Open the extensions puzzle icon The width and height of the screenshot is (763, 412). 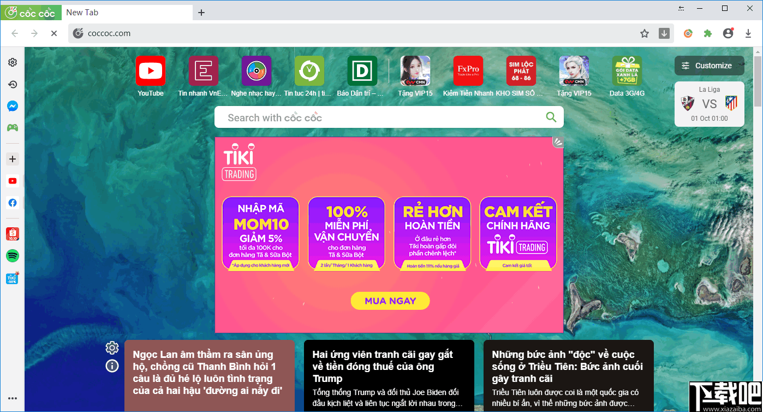708,33
